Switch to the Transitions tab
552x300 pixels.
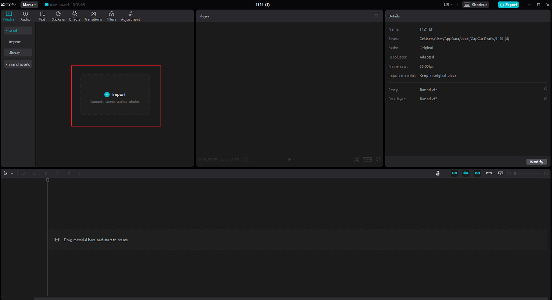93,16
